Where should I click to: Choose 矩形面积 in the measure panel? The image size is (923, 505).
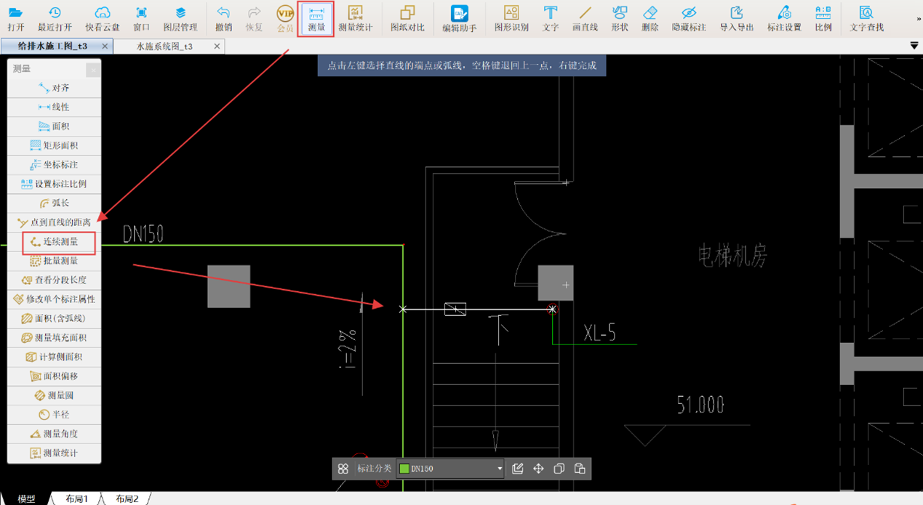pyautogui.click(x=55, y=145)
